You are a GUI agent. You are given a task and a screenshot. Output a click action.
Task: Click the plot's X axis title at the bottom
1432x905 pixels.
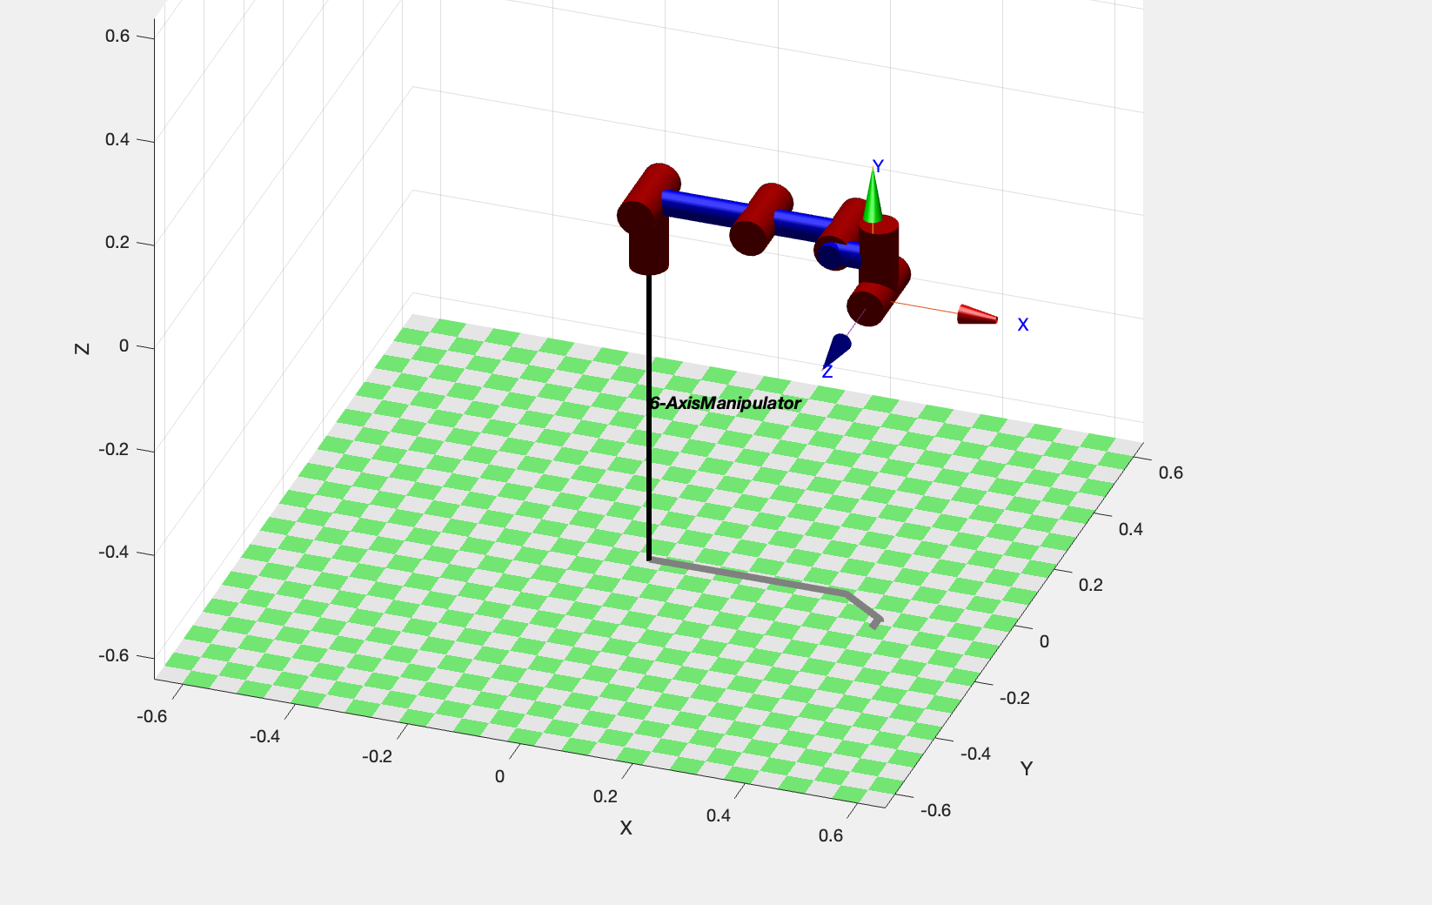coord(626,828)
